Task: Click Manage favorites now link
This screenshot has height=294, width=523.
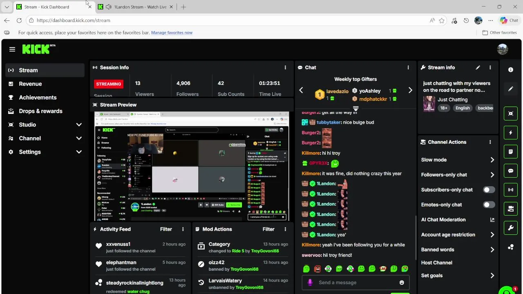Action: pyautogui.click(x=172, y=33)
